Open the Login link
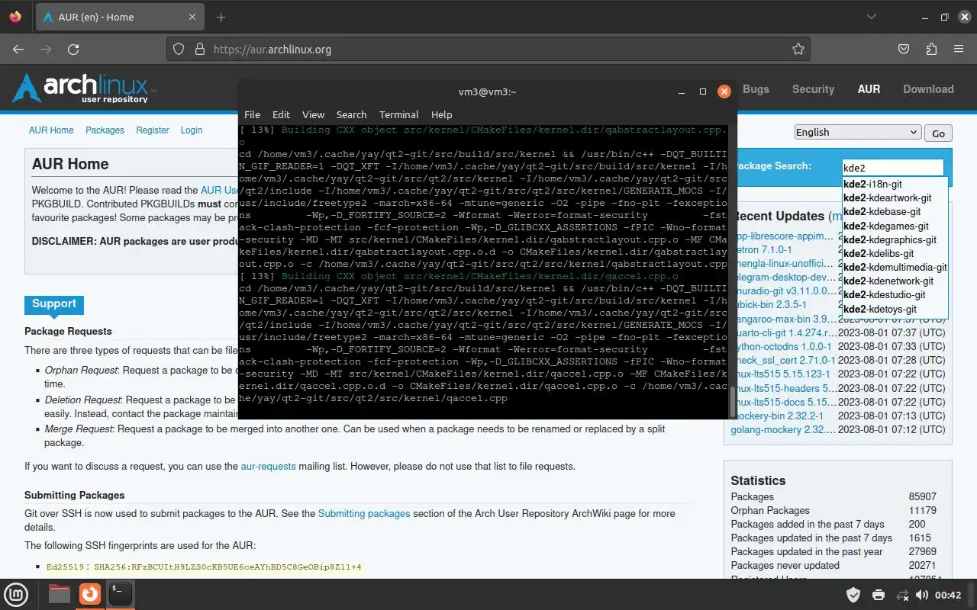977x610 pixels. [x=192, y=130]
